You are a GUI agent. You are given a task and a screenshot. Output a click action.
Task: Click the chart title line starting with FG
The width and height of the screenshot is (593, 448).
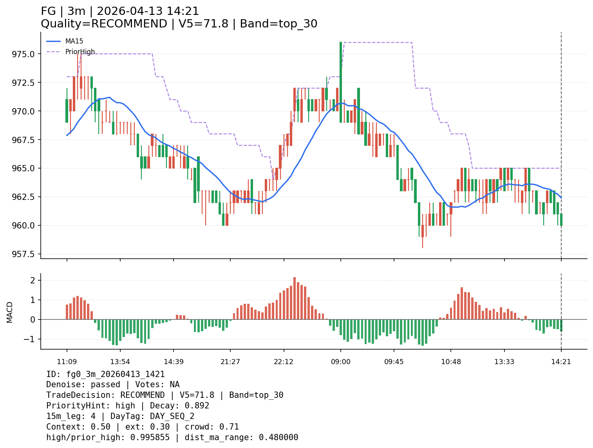tap(120, 11)
